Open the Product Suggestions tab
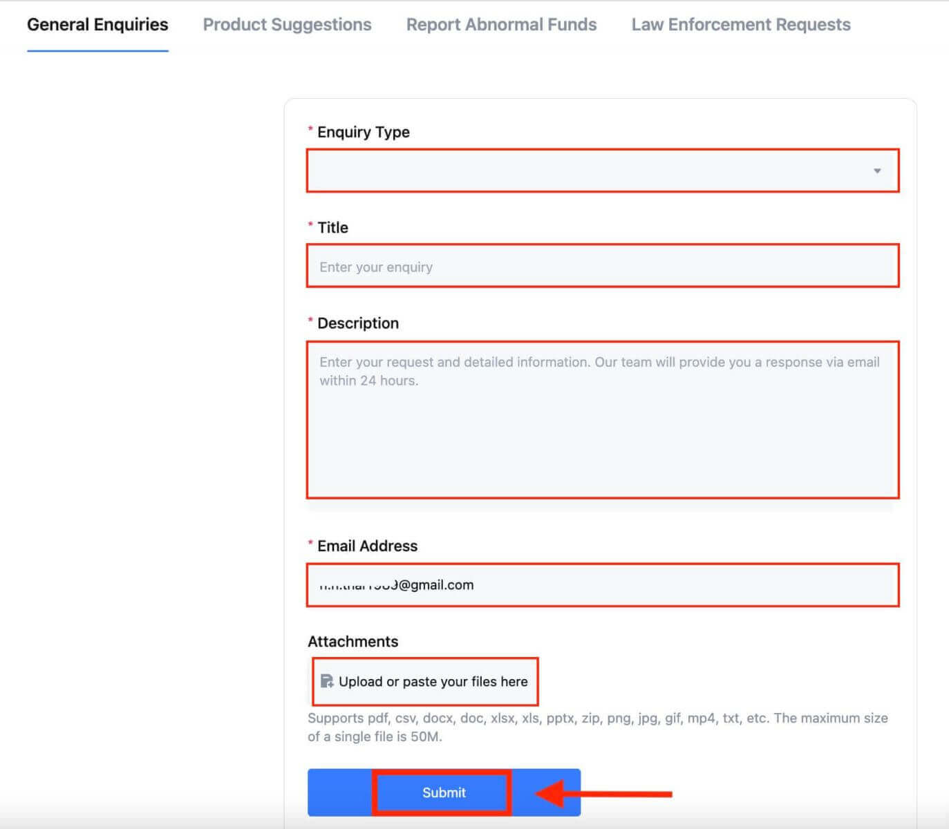The width and height of the screenshot is (949, 829). 287,25
